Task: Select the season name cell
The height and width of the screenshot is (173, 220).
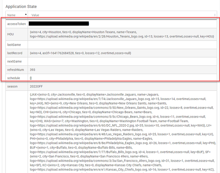Action: pyautogui.click(x=17, y=86)
